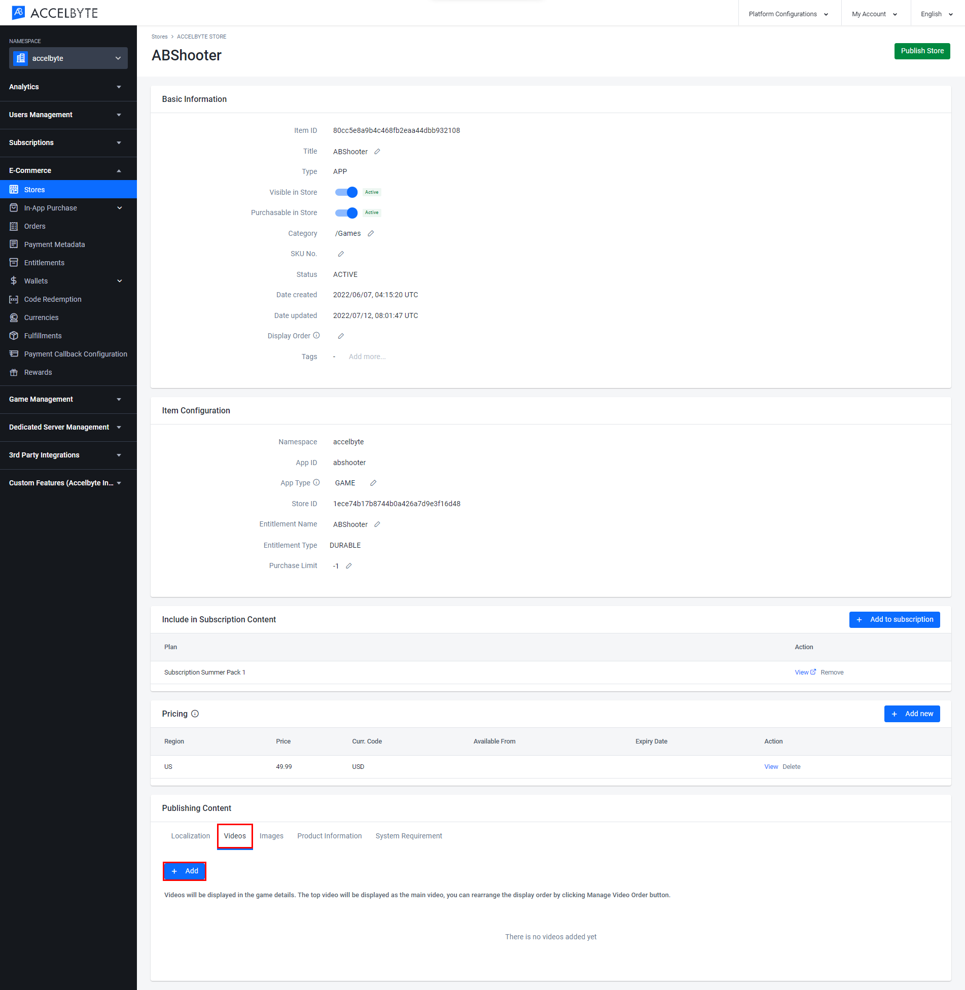
Task: Show App Type info tooltip icon
Action: pyautogui.click(x=316, y=482)
